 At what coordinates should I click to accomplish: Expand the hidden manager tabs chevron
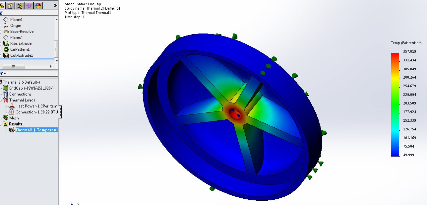click(x=55, y=5)
